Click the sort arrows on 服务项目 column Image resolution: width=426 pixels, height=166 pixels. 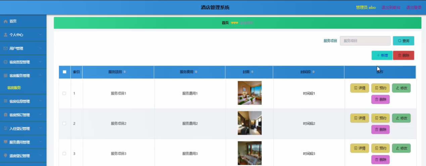point(125,72)
